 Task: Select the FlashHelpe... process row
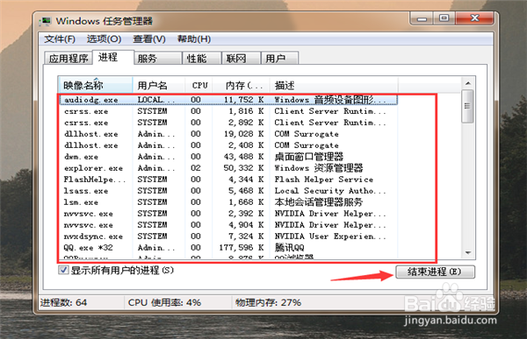coord(228,180)
